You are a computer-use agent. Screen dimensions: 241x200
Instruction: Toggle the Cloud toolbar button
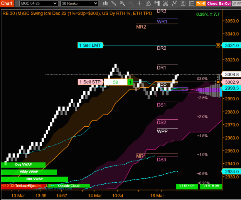[x=212, y=3]
